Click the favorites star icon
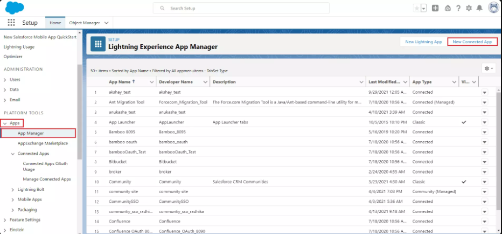 click(416, 8)
